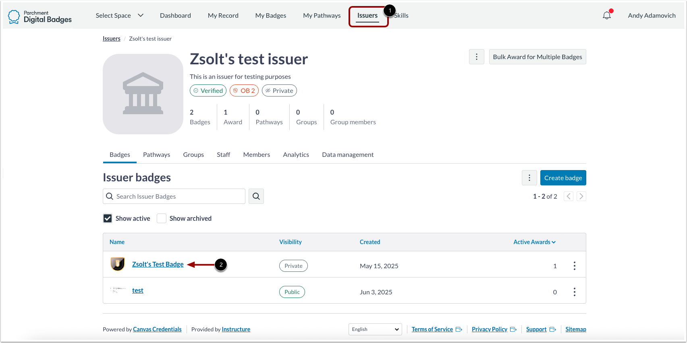Toggle the Show active checkbox
The image size is (687, 343).
click(108, 218)
